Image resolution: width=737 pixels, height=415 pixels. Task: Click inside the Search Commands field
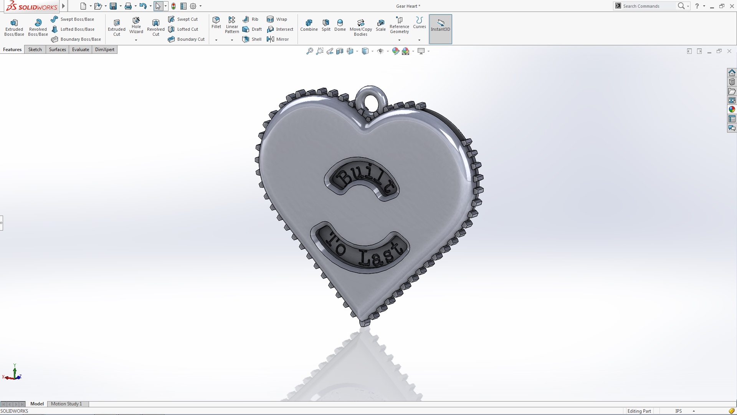click(649, 6)
